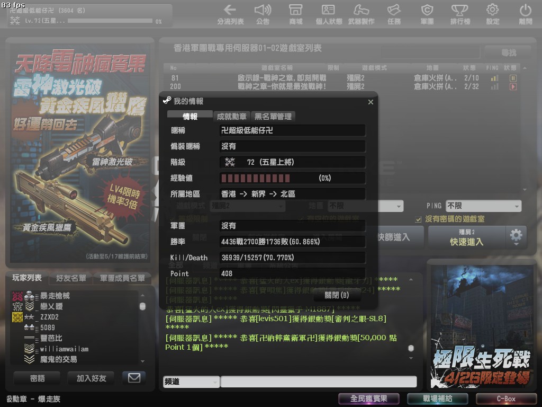Select the 玩家列表 tab

pyautogui.click(x=27, y=278)
